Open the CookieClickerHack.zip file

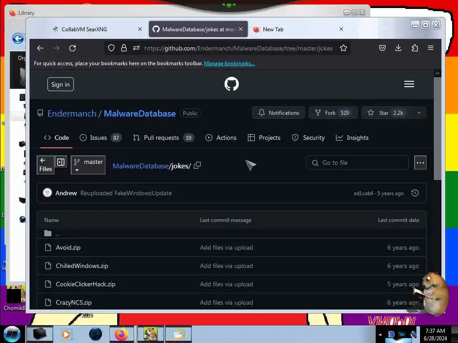point(85,284)
